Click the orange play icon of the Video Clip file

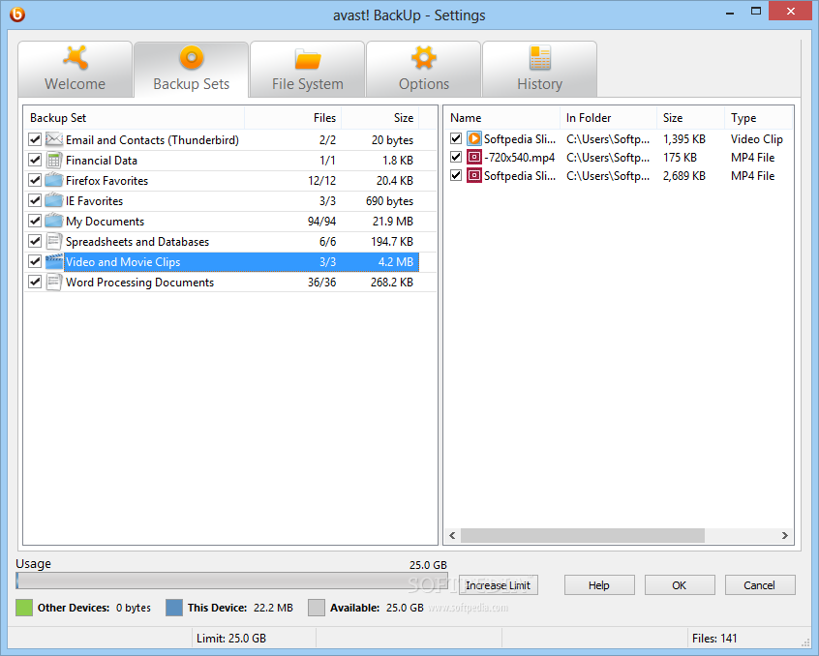click(473, 138)
